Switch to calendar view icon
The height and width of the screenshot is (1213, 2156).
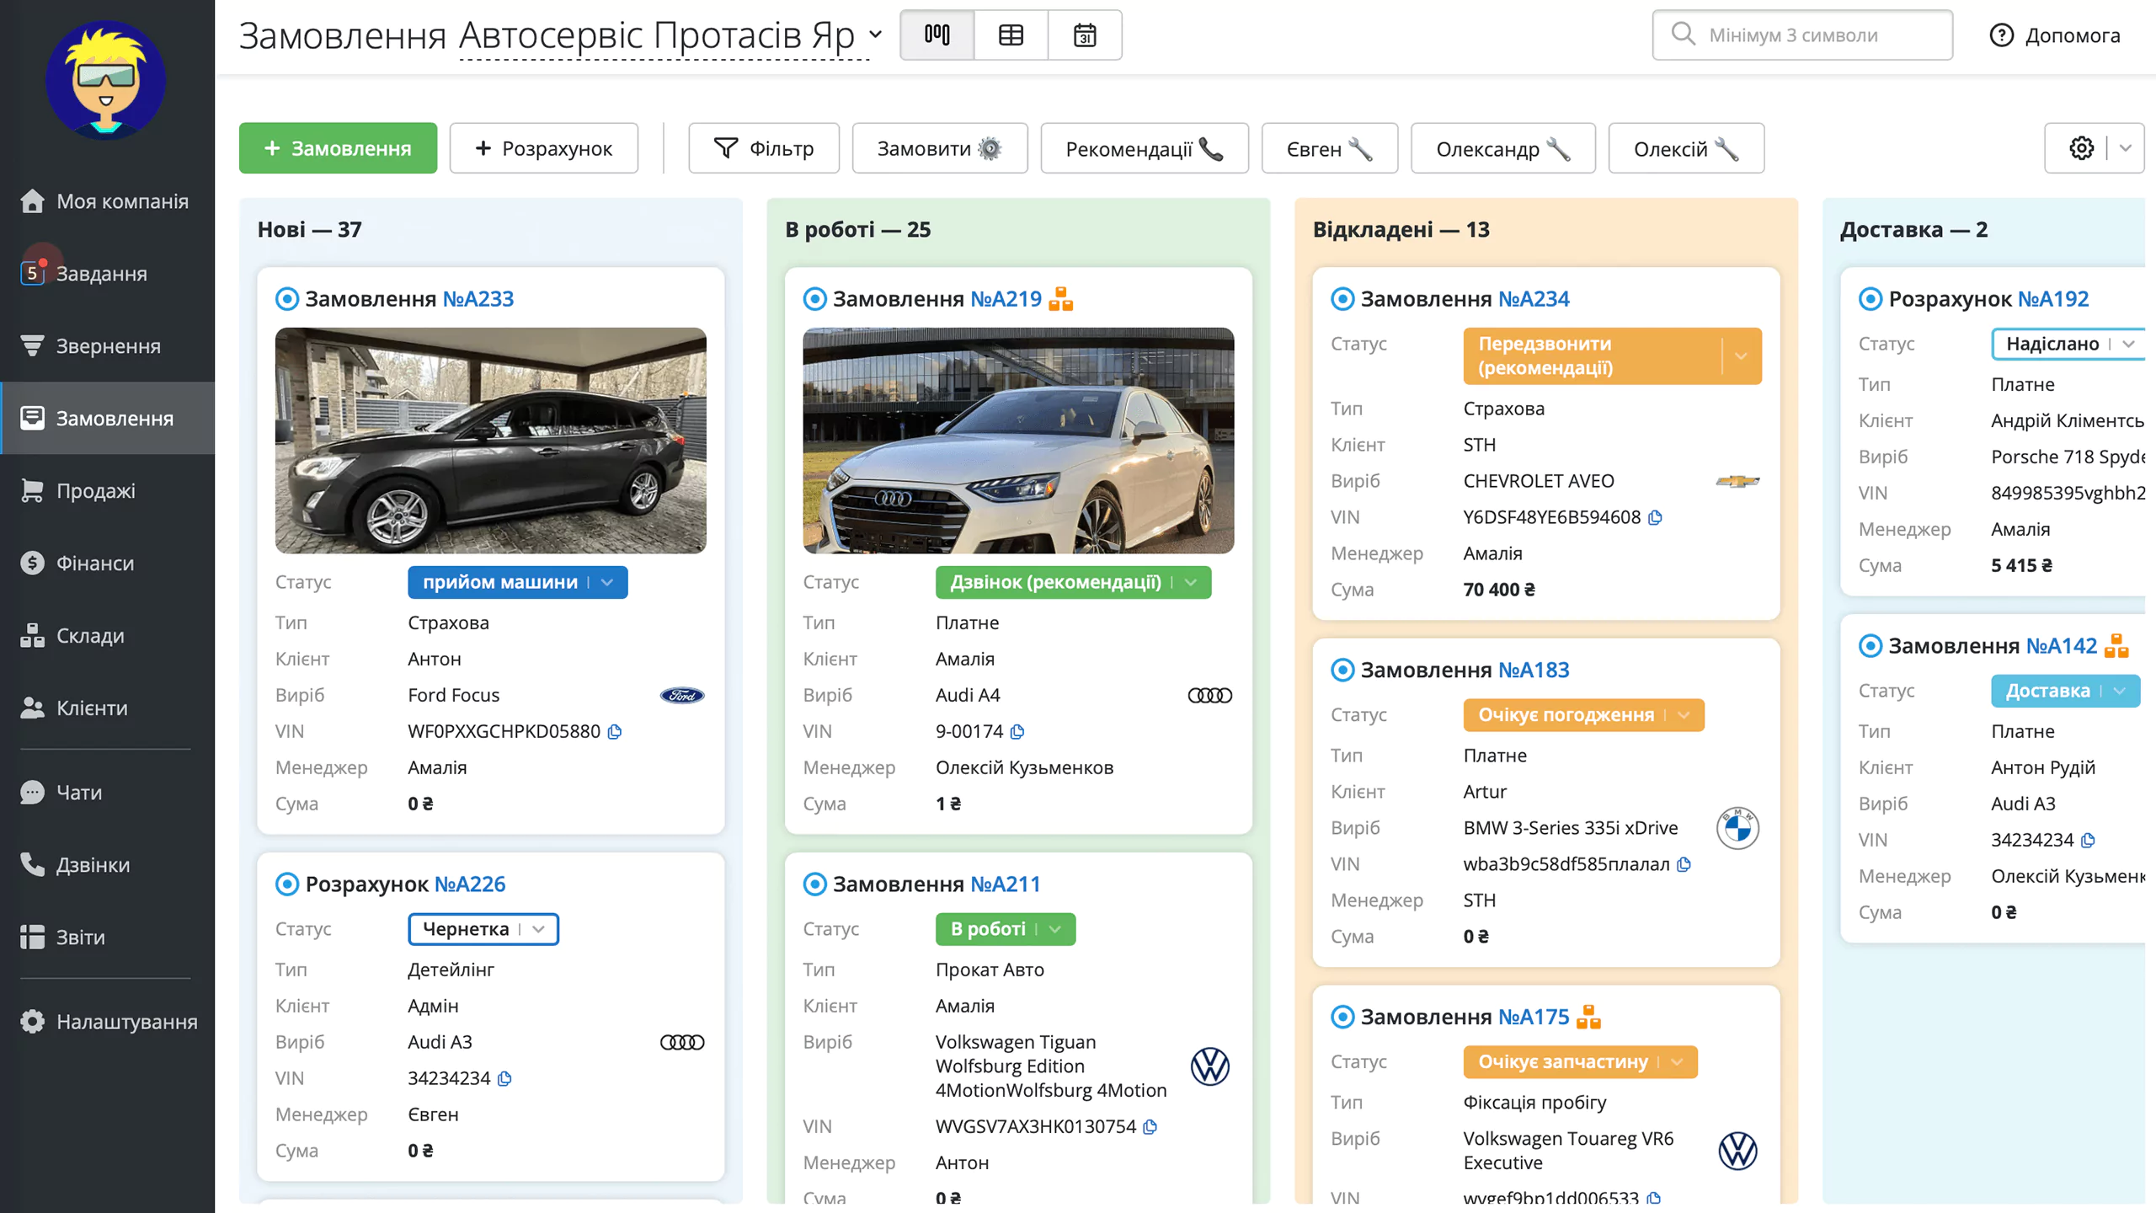tap(1085, 35)
